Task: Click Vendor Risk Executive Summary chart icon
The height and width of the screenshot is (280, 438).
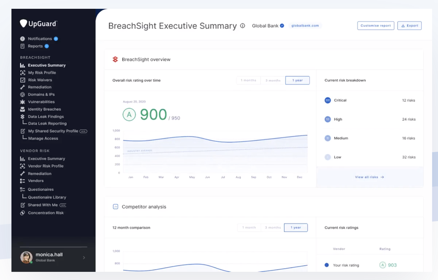Action: pos(22,159)
